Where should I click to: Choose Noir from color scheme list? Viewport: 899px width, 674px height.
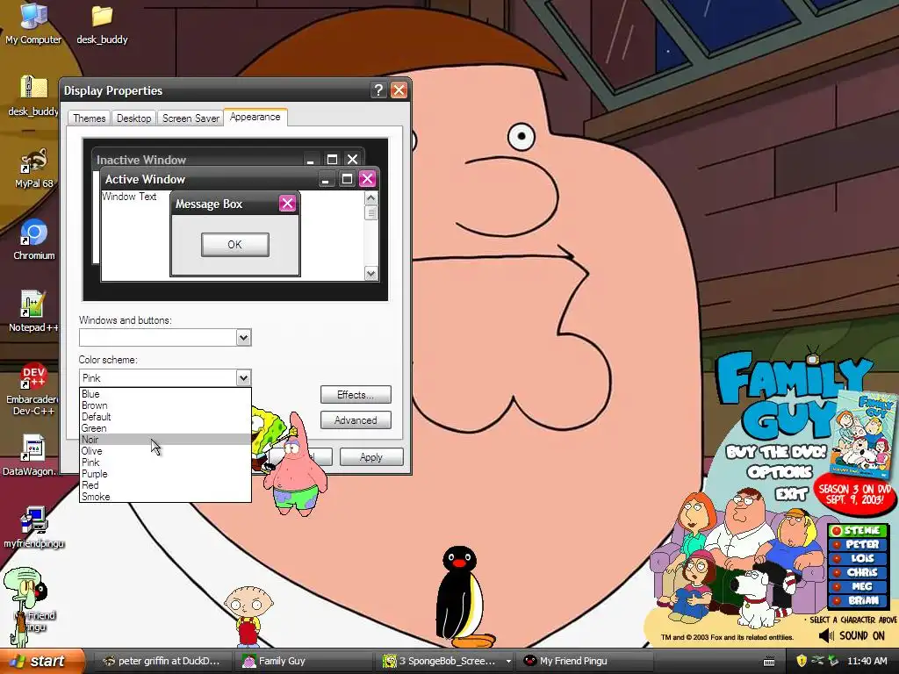tap(165, 440)
